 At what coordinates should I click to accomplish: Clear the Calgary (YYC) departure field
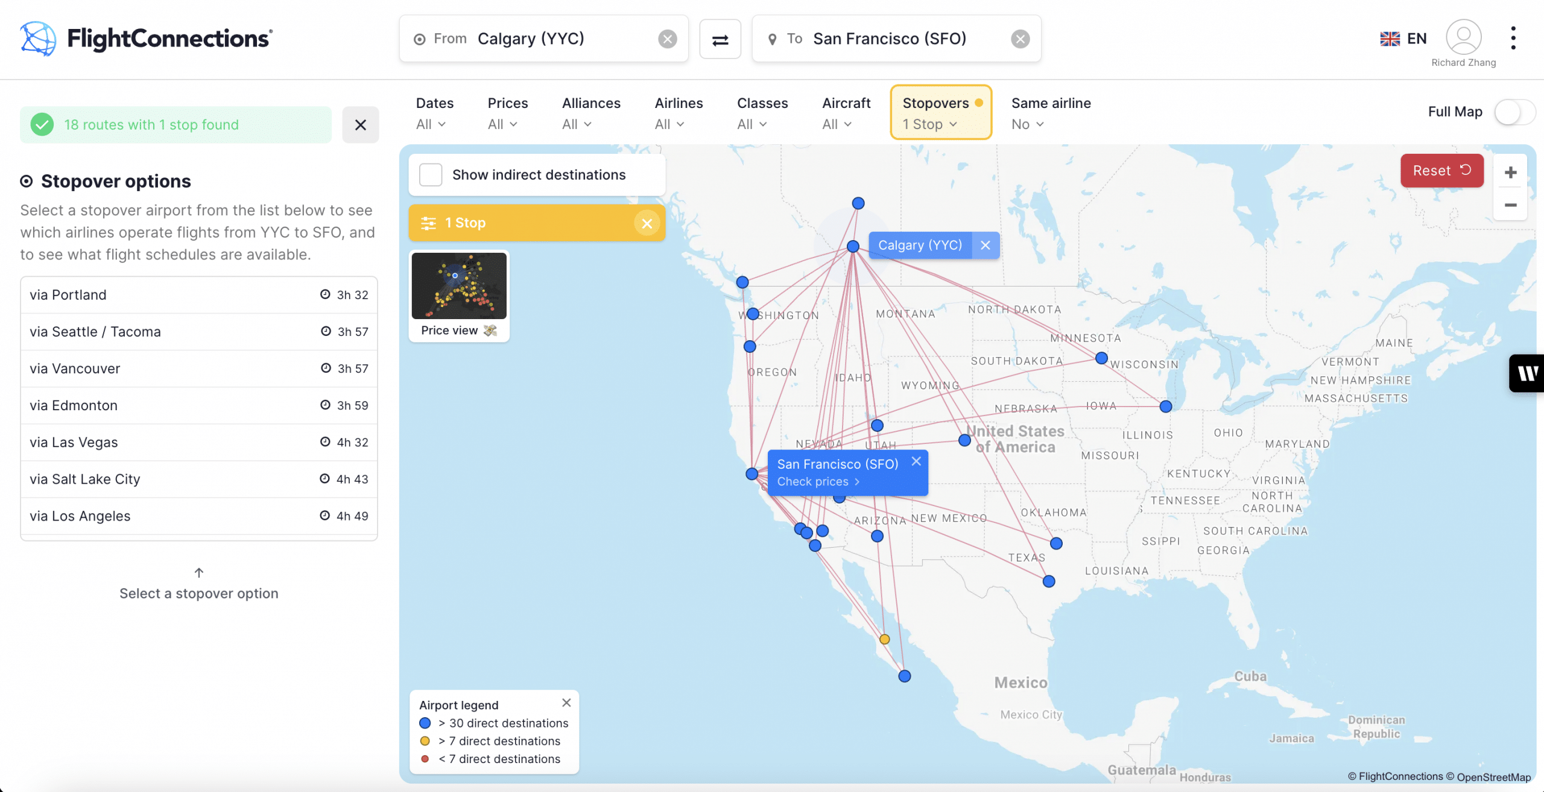tap(667, 39)
